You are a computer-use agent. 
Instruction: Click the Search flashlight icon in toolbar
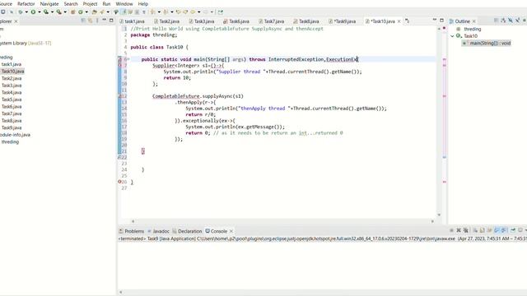(102, 12)
